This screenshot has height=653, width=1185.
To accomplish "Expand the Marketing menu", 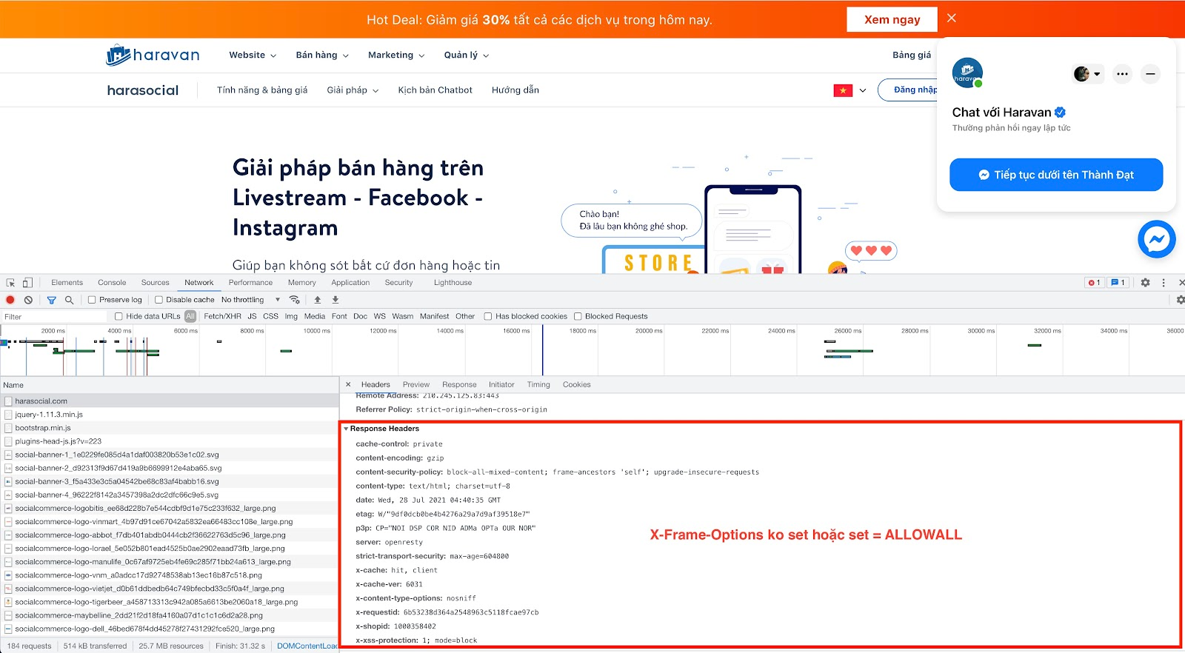I will coord(396,55).
